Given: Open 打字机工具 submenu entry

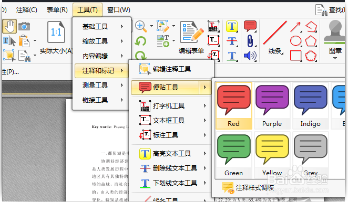Looking at the screenshot, I should point(171,106).
